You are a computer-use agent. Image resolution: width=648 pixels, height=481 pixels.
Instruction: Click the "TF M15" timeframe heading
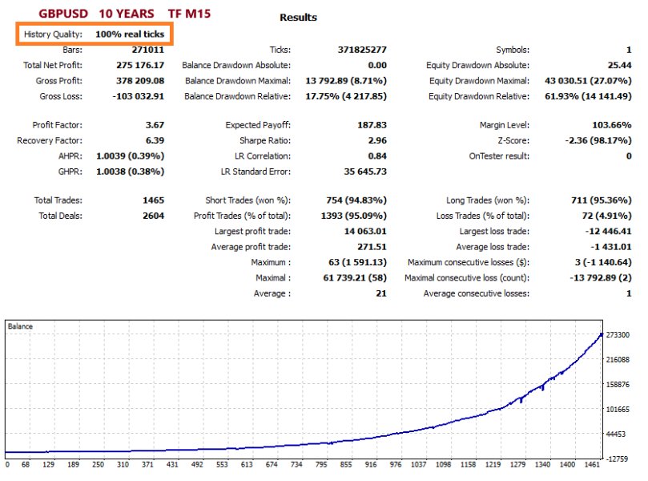[189, 14]
